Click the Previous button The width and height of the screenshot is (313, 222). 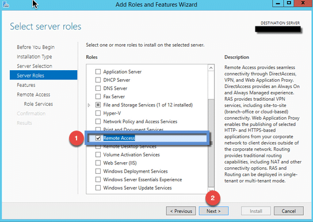tap(181, 211)
